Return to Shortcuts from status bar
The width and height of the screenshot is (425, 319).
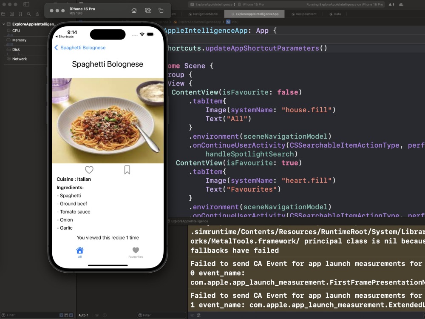click(x=65, y=37)
